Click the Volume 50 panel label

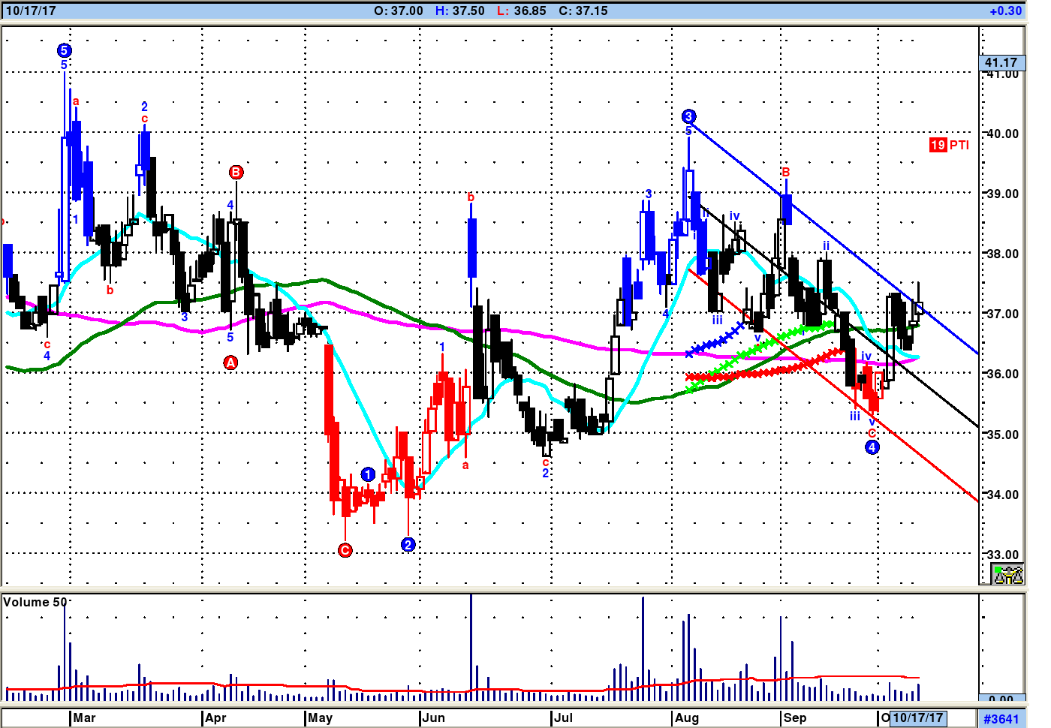pyautogui.click(x=35, y=602)
